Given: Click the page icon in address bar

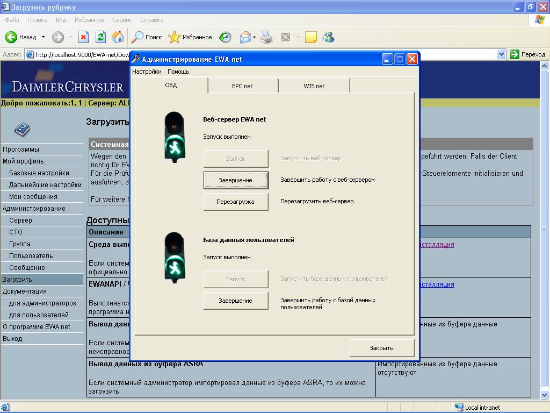Looking at the screenshot, I should tap(30, 54).
